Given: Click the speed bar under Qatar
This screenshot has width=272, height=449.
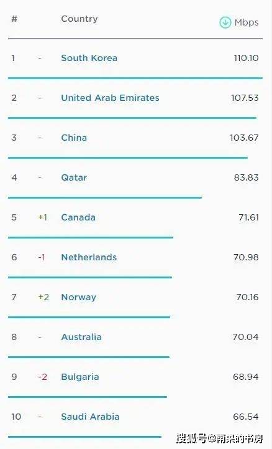Looking at the screenshot, I should pyautogui.click(x=105, y=197).
